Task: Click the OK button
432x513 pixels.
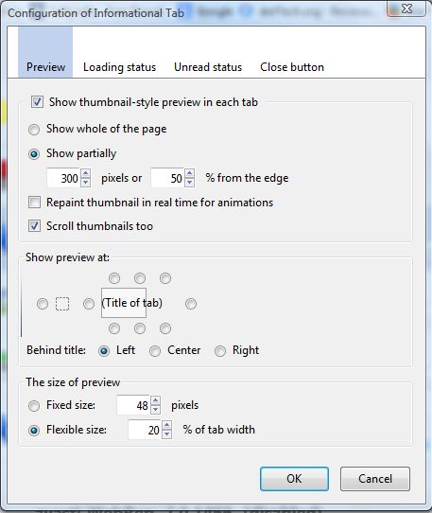Action: point(294,479)
